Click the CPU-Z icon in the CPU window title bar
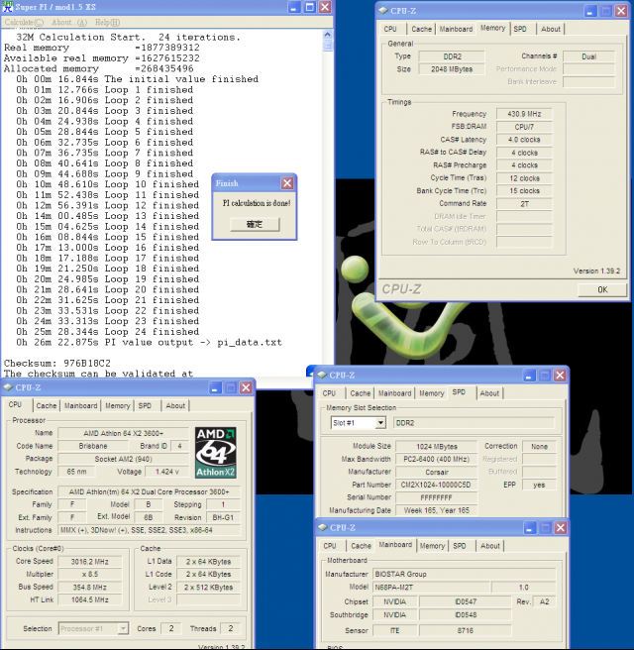The height and width of the screenshot is (650, 634). tap(8, 387)
